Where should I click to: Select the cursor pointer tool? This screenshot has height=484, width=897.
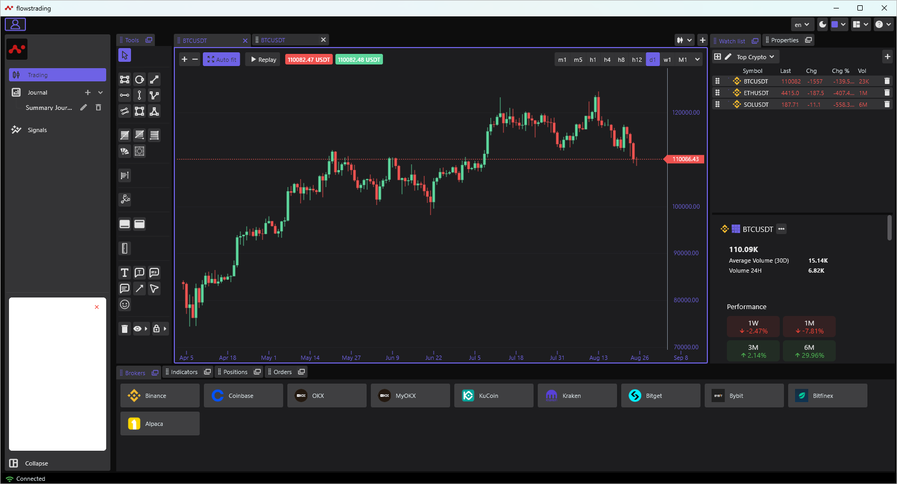[125, 55]
